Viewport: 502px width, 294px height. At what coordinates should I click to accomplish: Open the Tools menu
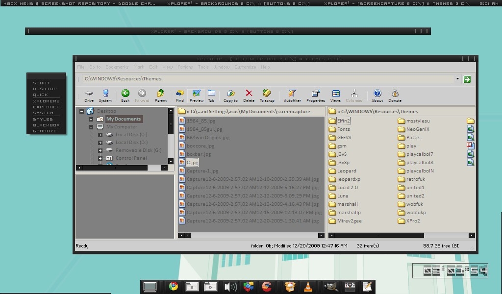point(203,67)
